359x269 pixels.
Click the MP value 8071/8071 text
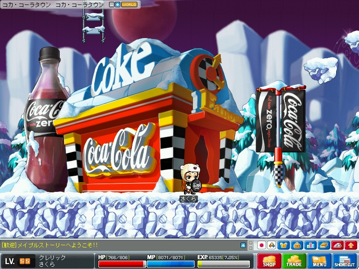pyautogui.click(x=171, y=257)
